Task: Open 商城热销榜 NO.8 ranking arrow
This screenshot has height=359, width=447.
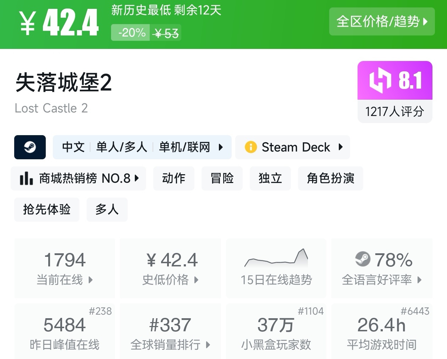Action: [x=137, y=178]
